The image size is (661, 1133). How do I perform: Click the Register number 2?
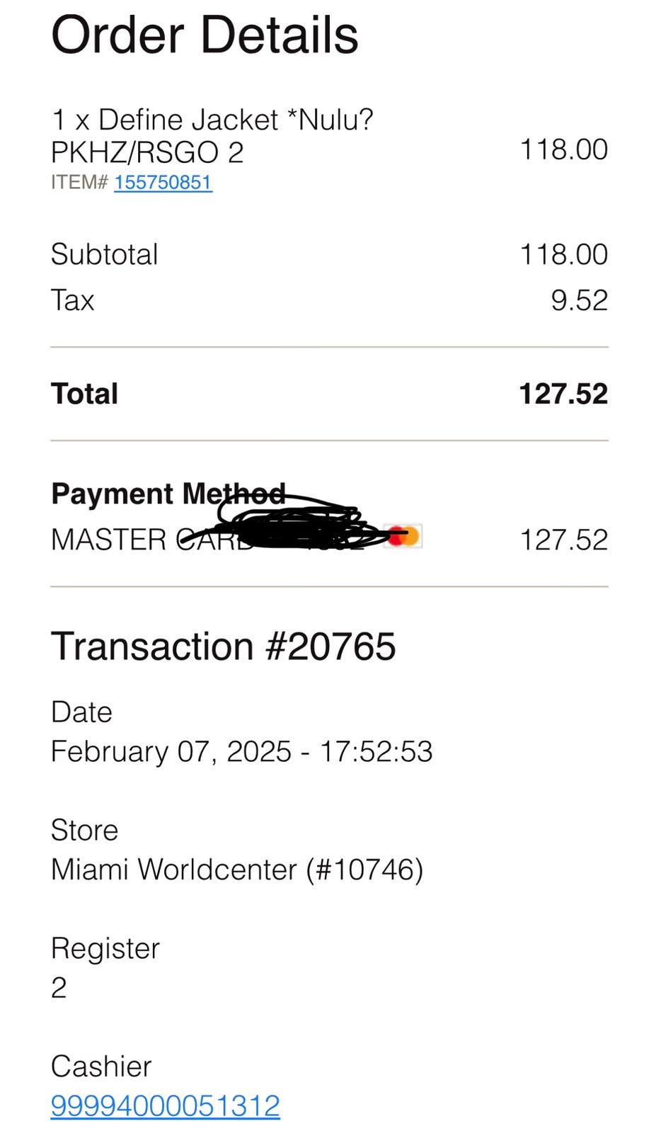point(59,987)
